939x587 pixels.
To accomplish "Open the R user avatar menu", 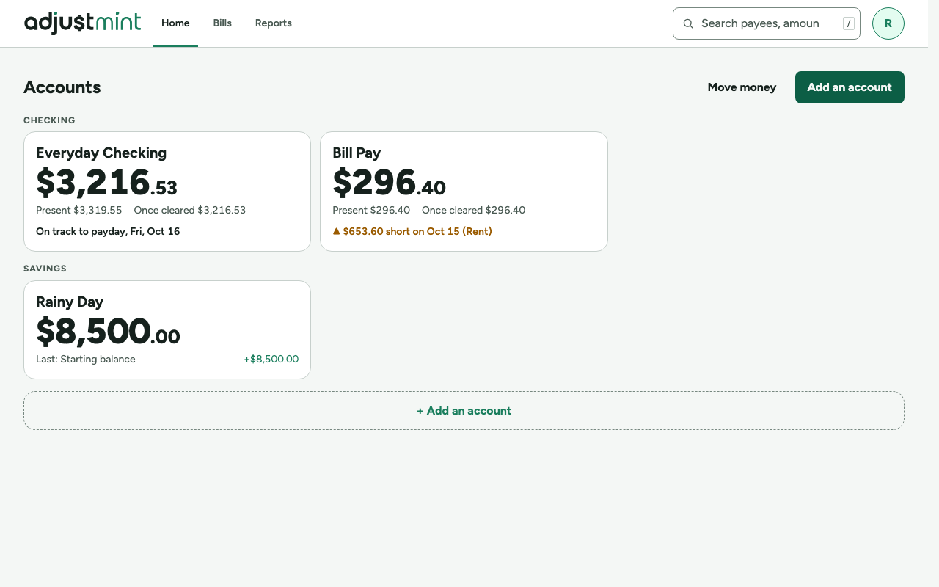I will (888, 23).
